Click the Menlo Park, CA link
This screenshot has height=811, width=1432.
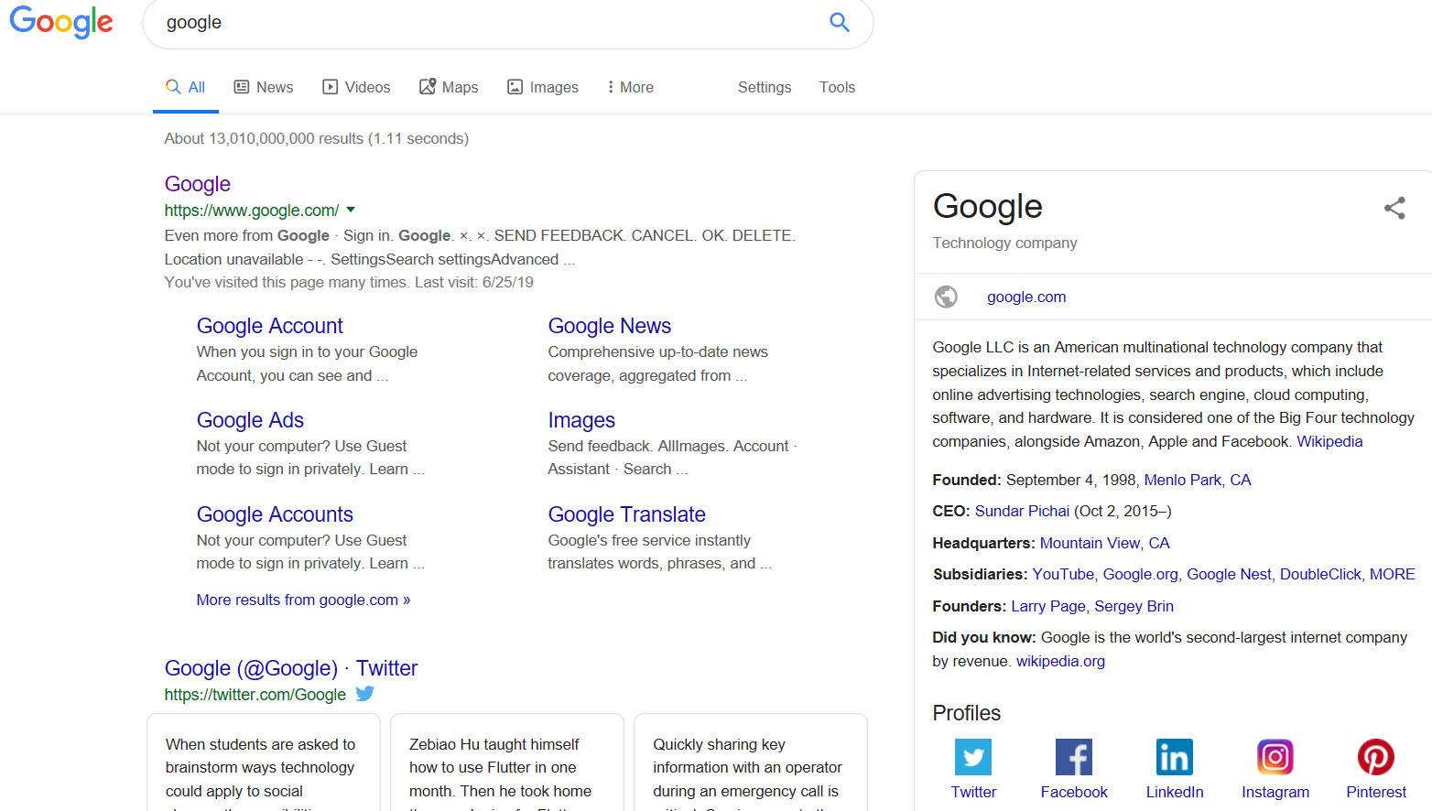(1198, 480)
